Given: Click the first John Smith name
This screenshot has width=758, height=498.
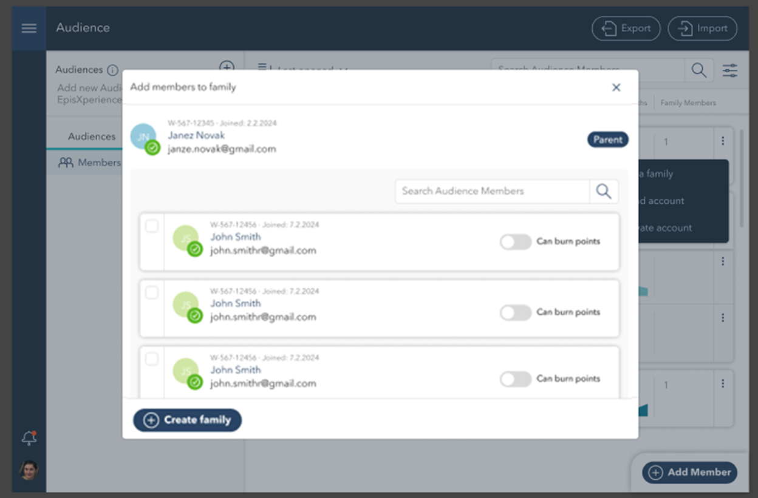Looking at the screenshot, I should coord(236,237).
